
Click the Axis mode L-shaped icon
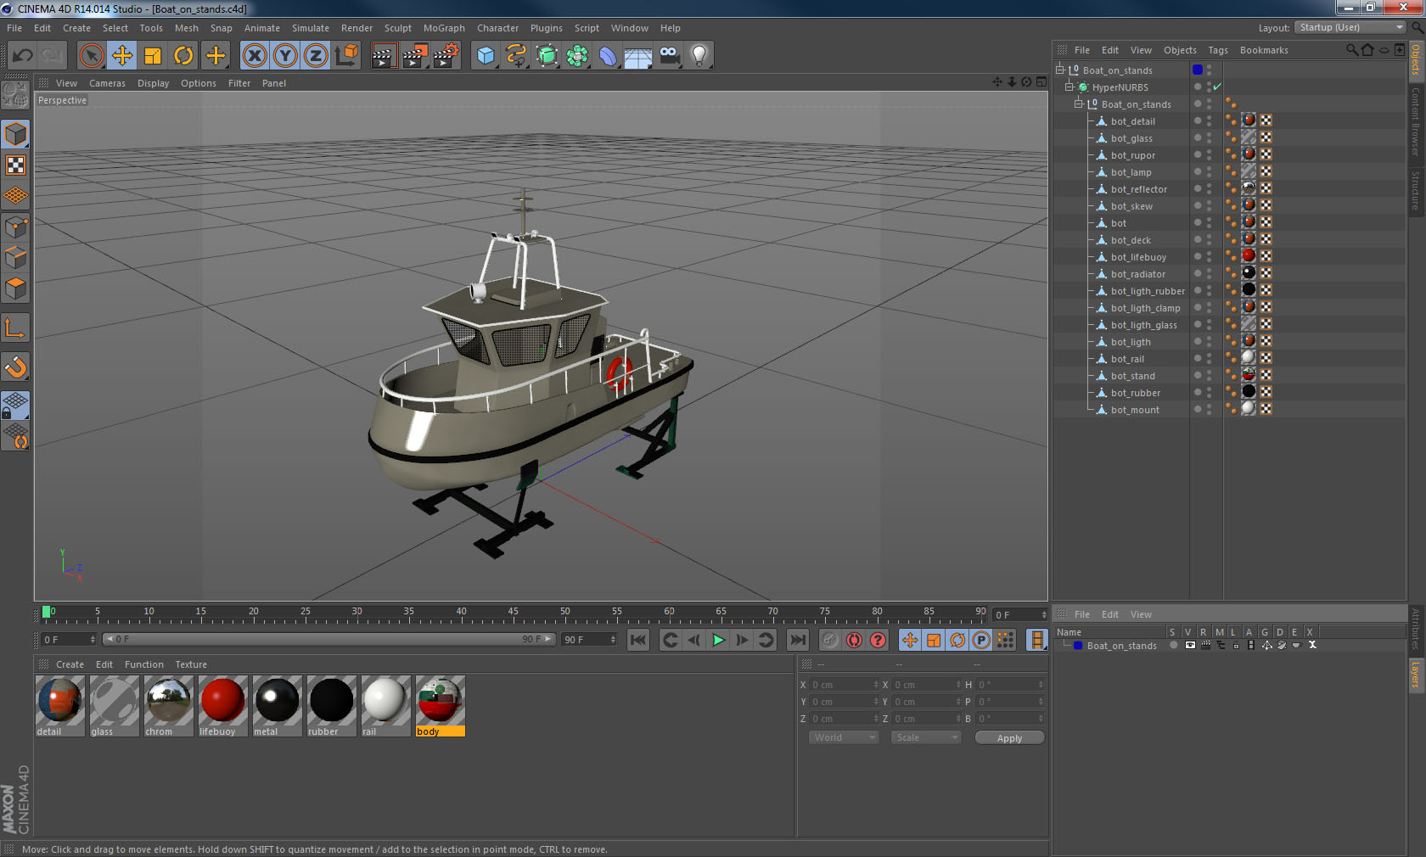click(x=15, y=328)
